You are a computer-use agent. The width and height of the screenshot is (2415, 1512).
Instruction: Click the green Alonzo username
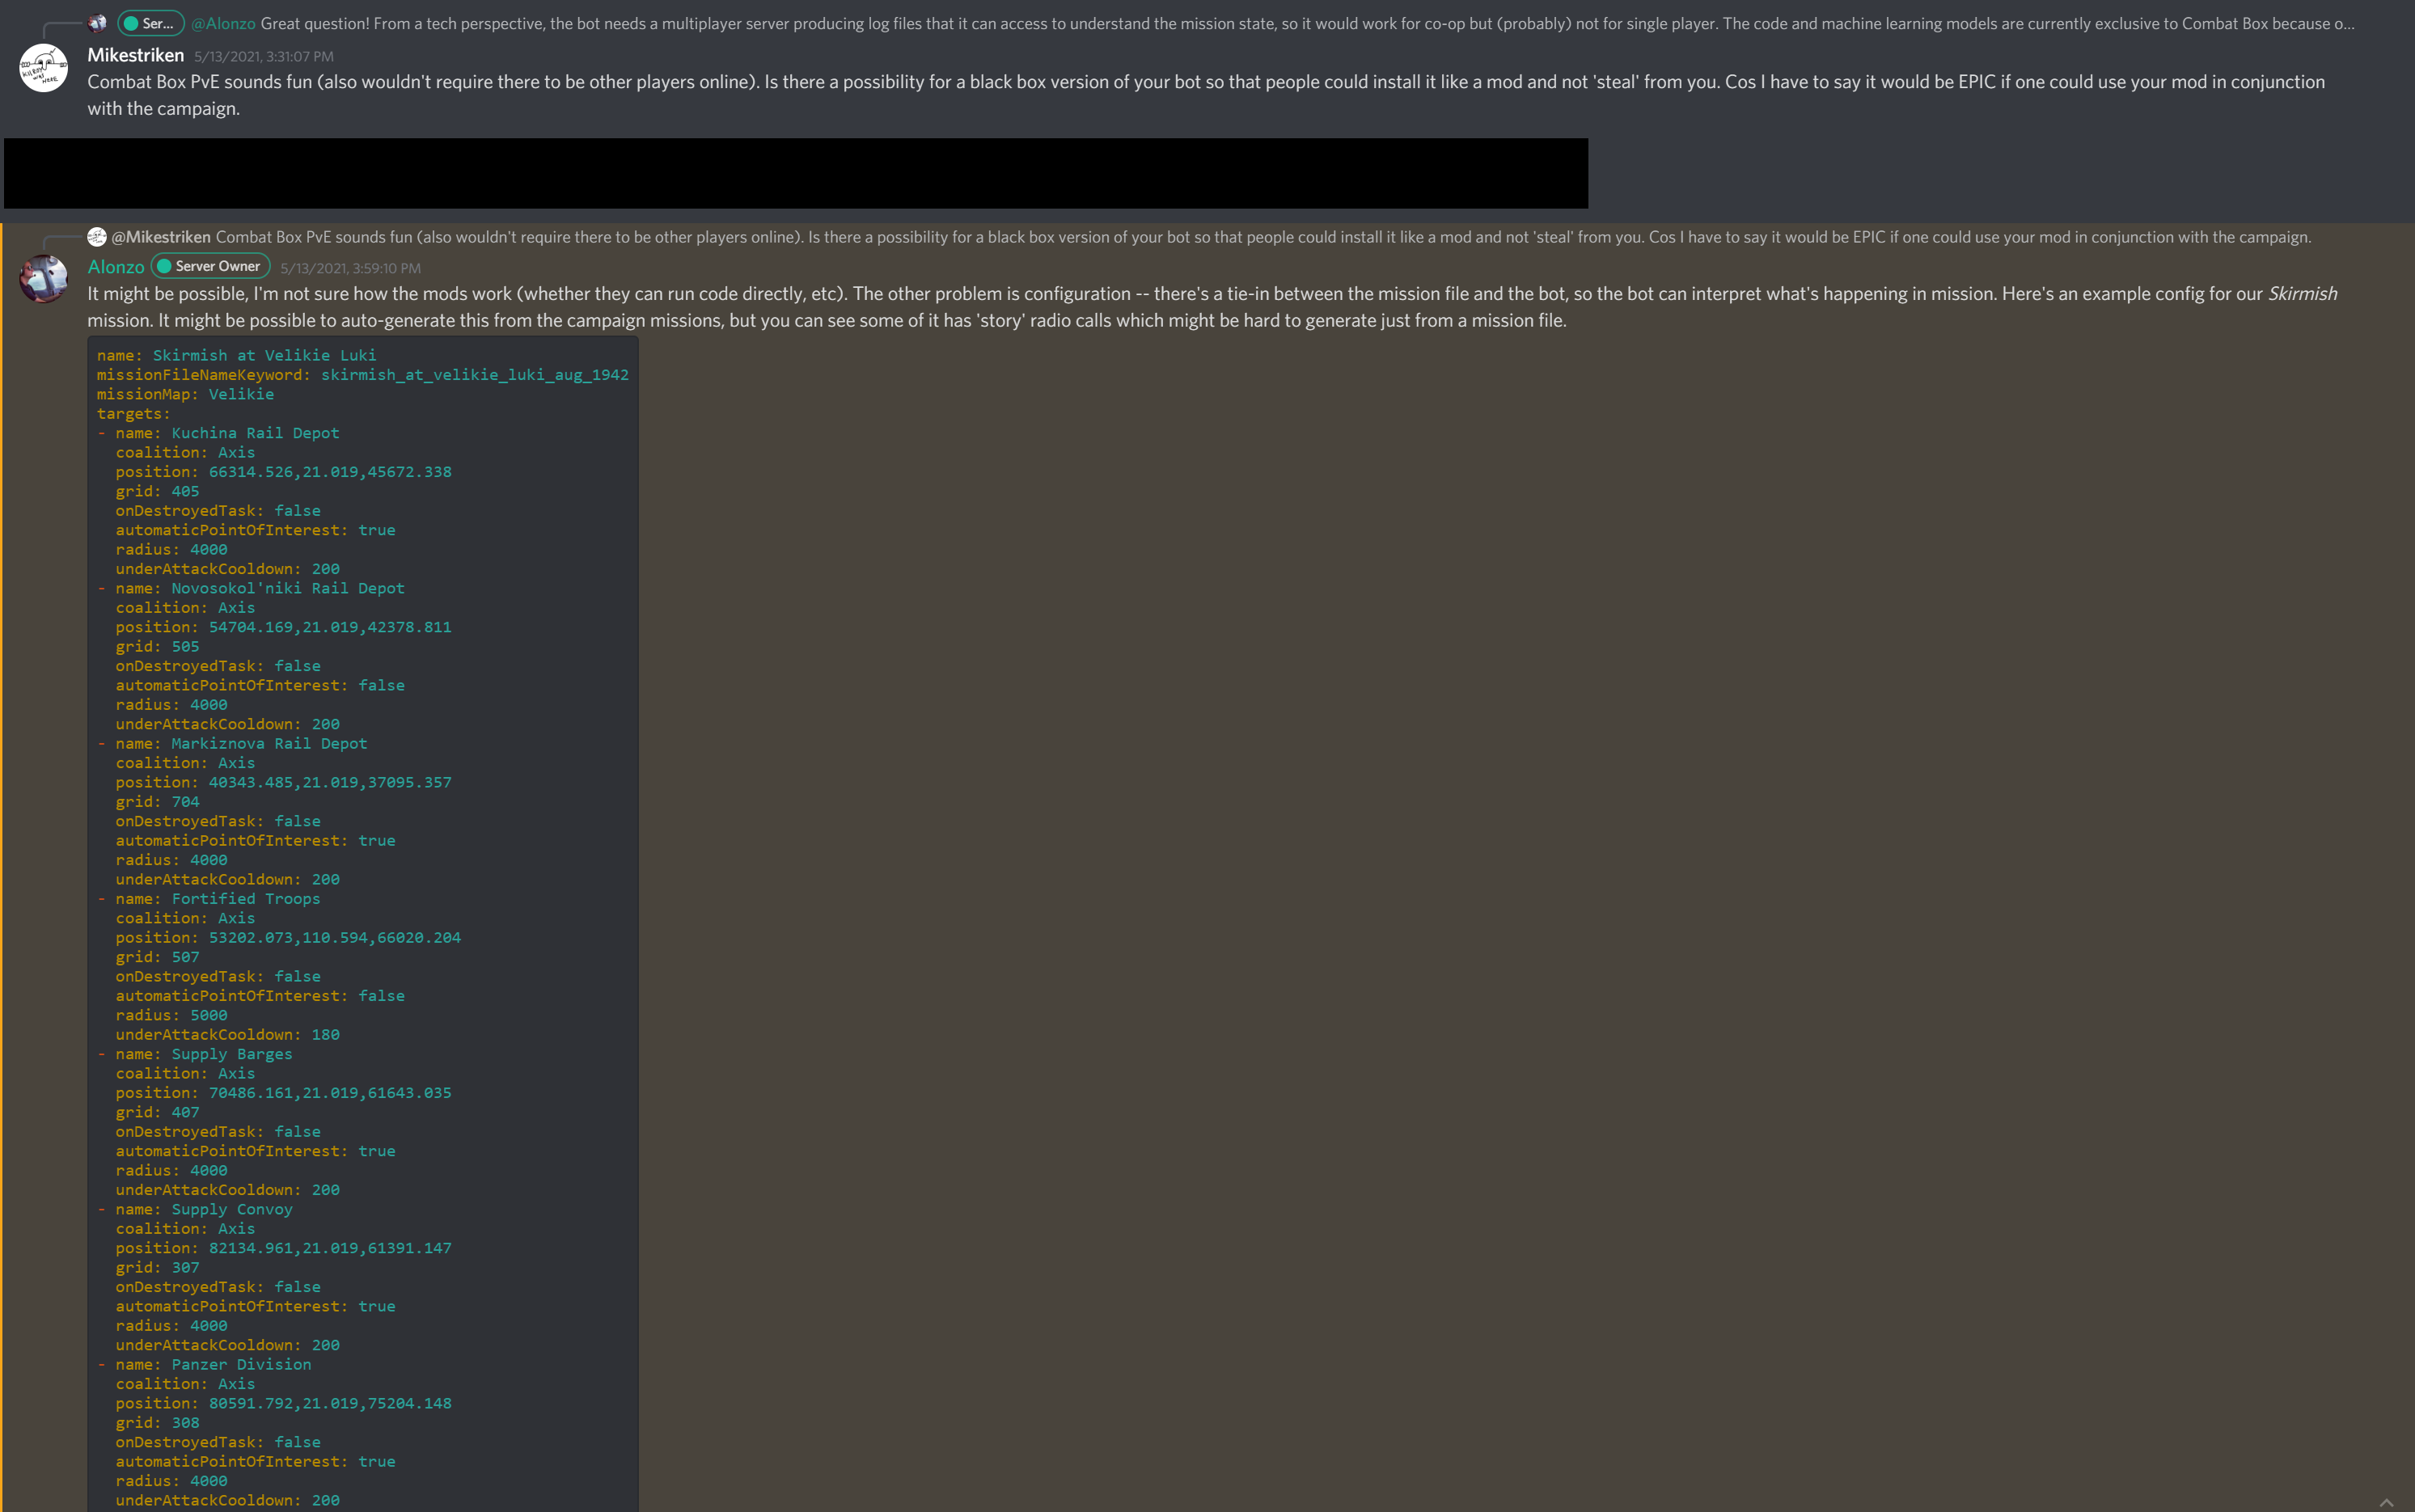(116, 267)
